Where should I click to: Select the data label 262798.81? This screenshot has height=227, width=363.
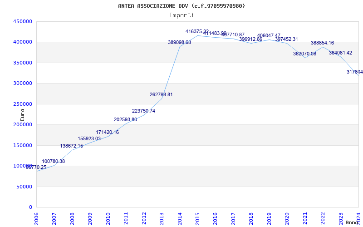(161, 94)
